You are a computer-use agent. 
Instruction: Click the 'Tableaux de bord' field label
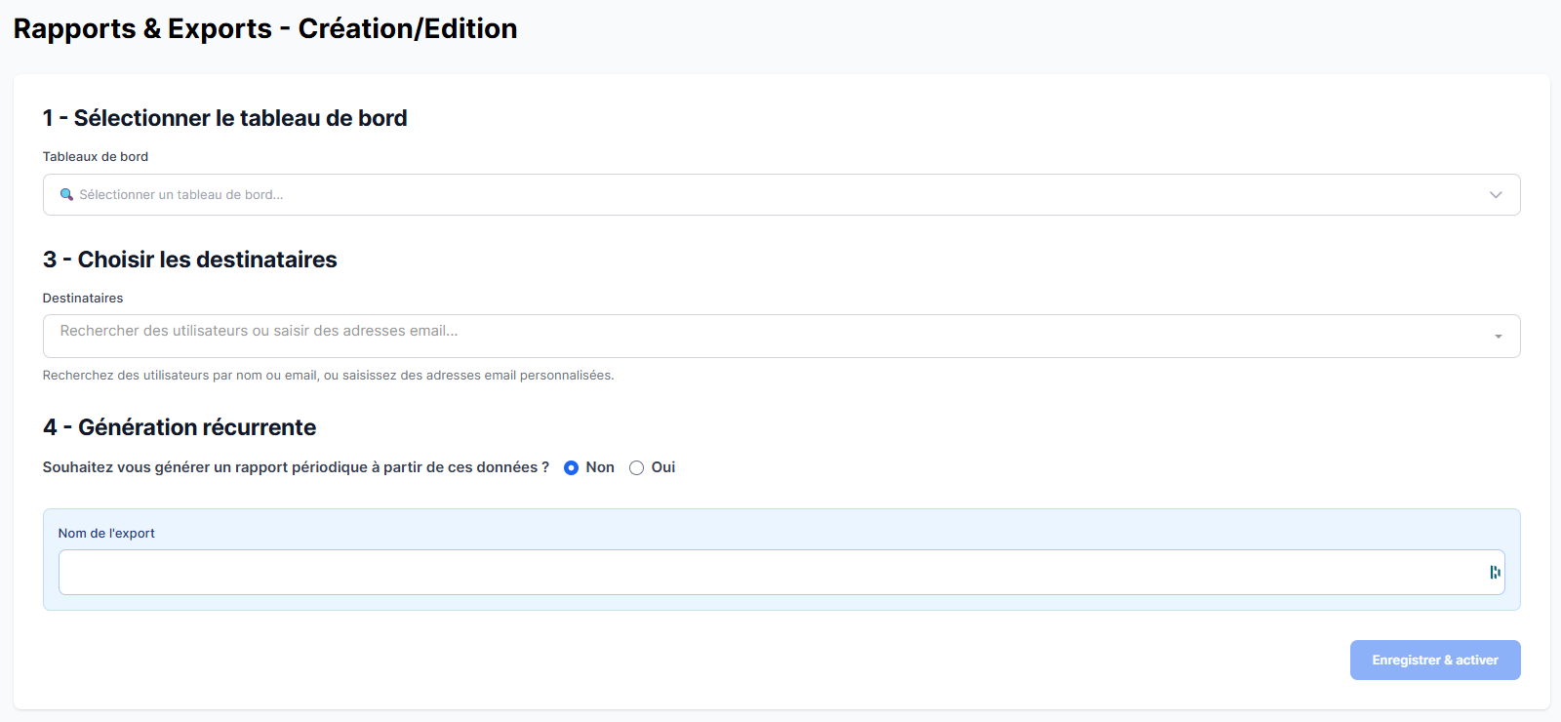(96, 157)
